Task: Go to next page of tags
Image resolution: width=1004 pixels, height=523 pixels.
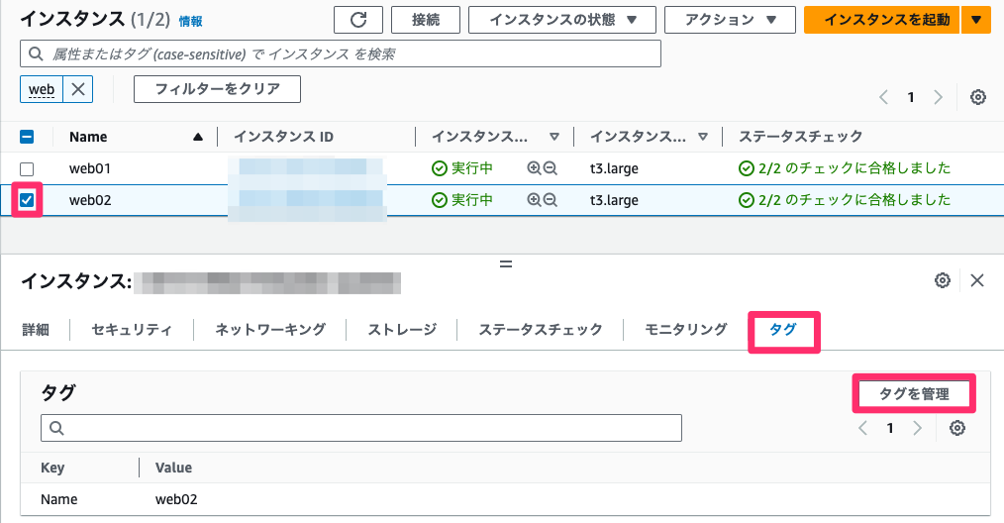Action: pyautogui.click(x=917, y=428)
